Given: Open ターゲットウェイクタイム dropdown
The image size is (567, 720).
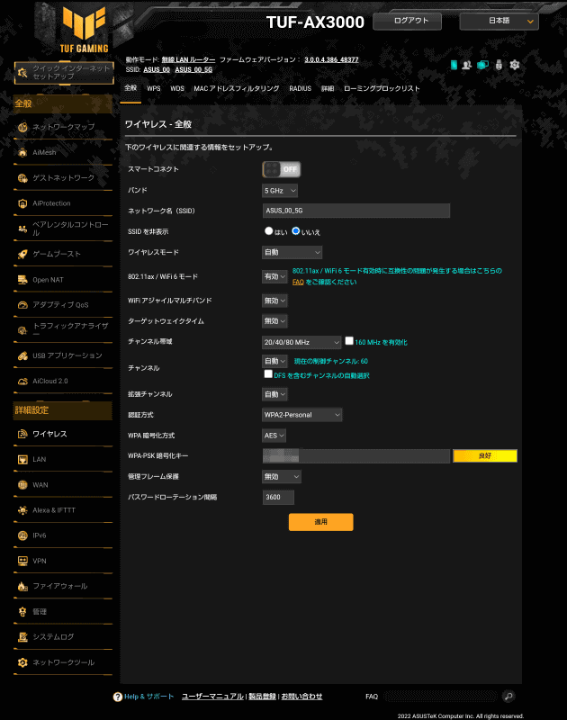Looking at the screenshot, I should [x=274, y=321].
